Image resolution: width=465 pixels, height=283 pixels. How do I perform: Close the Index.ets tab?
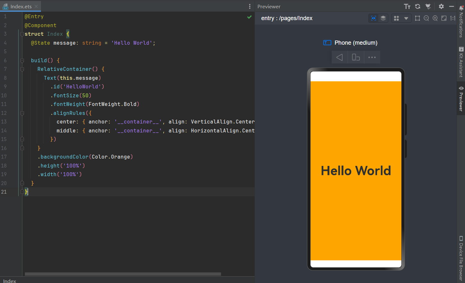pyautogui.click(x=36, y=6)
